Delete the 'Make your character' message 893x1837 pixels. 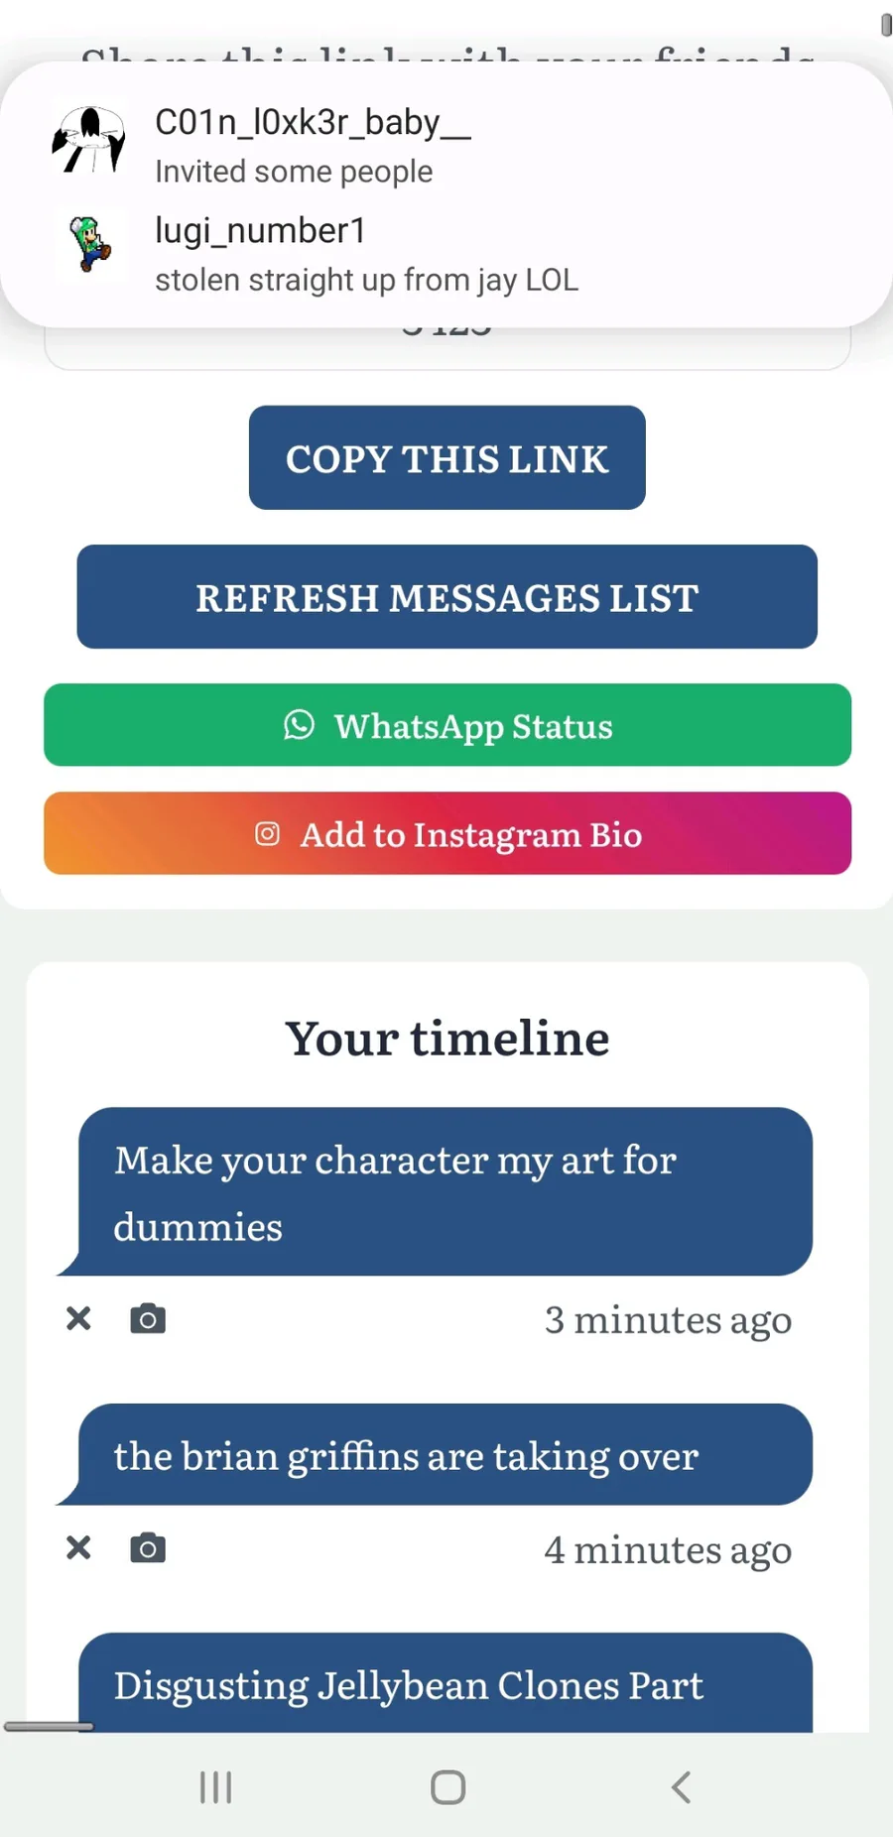[78, 1318]
